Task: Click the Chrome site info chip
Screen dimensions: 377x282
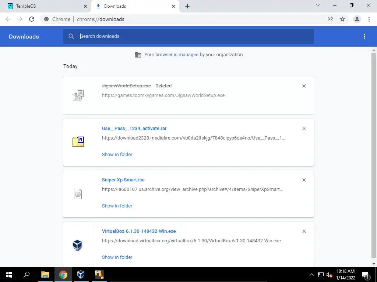Action: (57, 19)
